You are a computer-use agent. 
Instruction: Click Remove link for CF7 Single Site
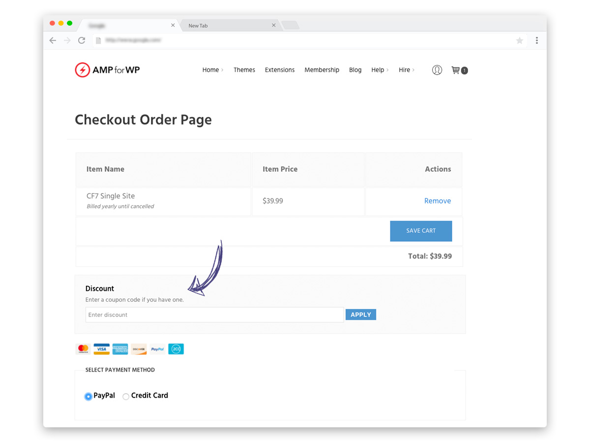coord(437,201)
